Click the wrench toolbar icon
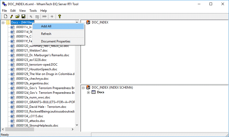Screen dimensions: 229x137 (x=31, y=17)
